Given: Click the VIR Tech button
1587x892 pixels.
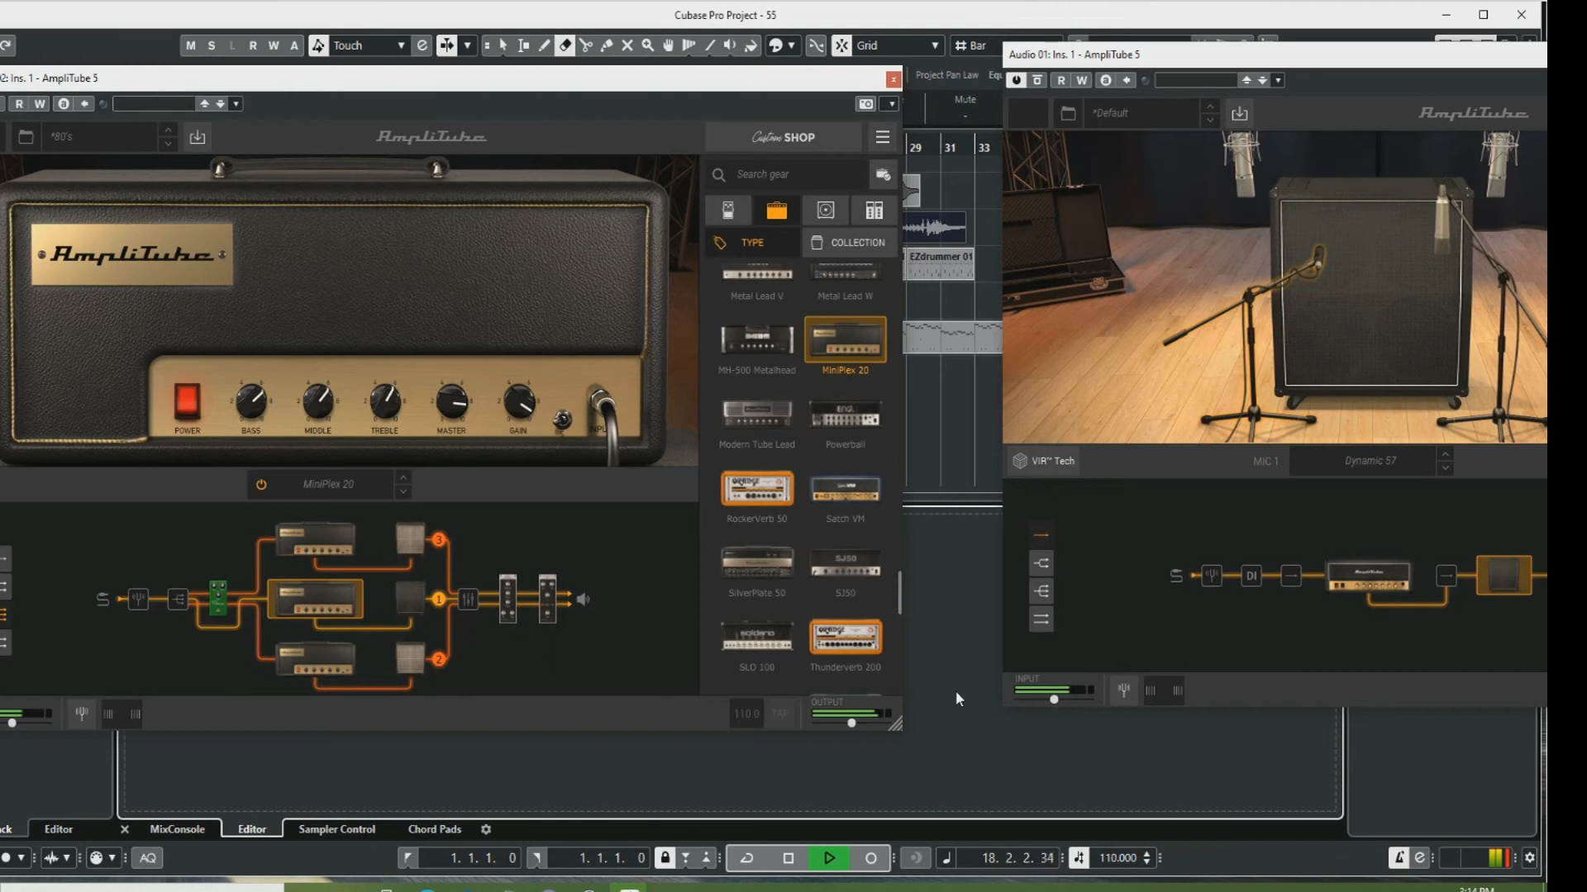Looking at the screenshot, I should [1044, 461].
